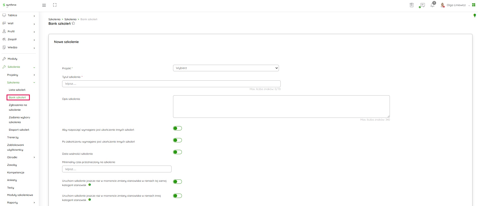Screen dimensions: 478x206
Task: Open the green app grid icon
Action: point(474,5)
